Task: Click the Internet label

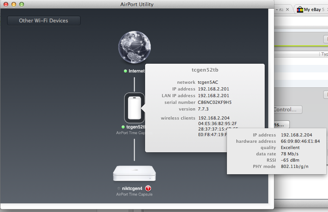Action: [x=136, y=71]
